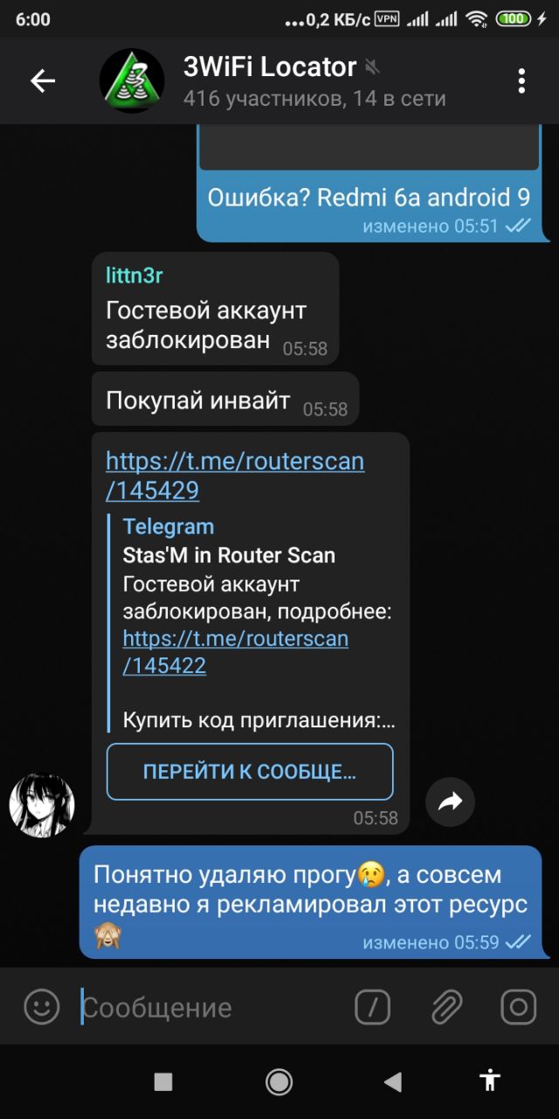Tap the 3WiFi Locator group title
Image resolution: width=559 pixels, height=1119 pixels.
[x=270, y=66]
